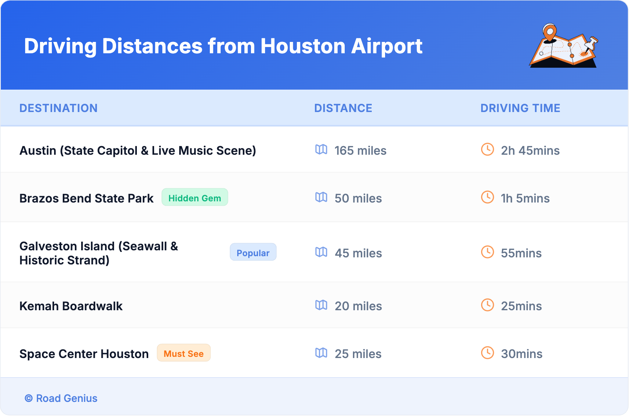
Task: Click the Hidden Gem badge
Action: point(195,198)
